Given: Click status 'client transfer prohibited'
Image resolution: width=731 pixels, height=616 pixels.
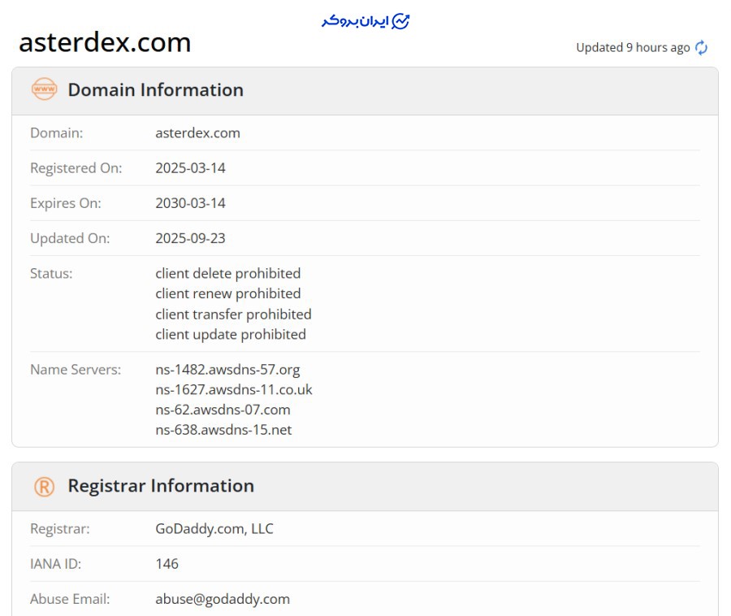Looking at the screenshot, I should tap(234, 314).
